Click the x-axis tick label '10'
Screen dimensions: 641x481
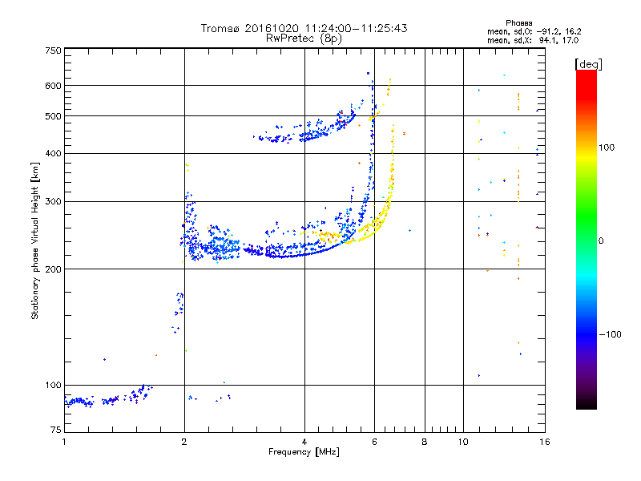pyautogui.click(x=463, y=442)
